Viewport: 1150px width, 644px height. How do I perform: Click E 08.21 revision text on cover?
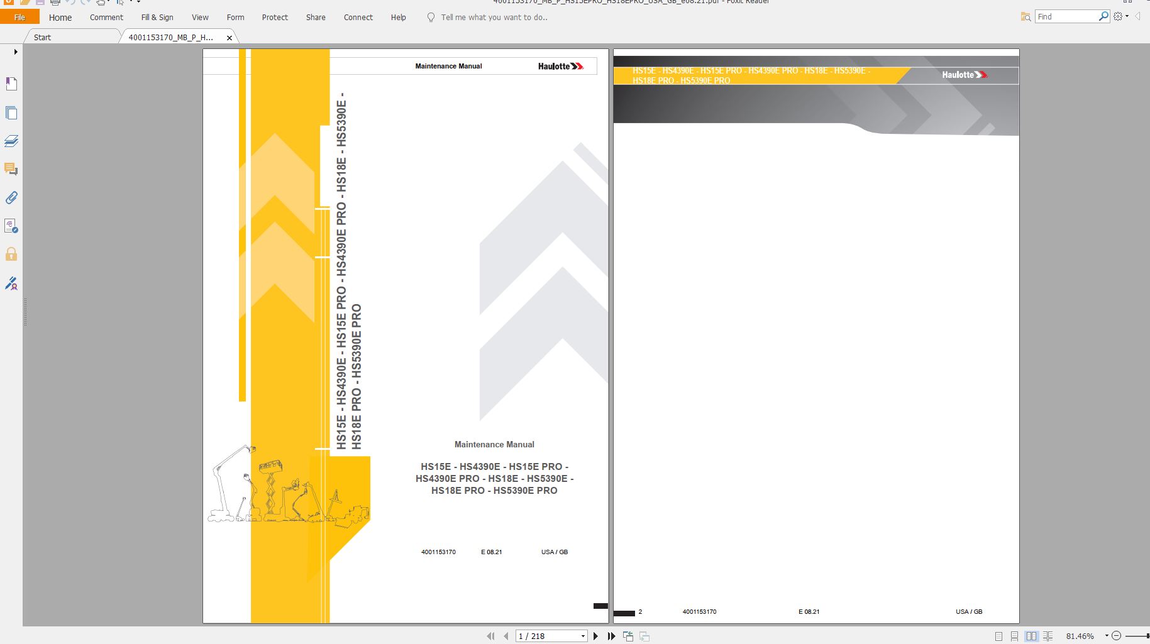492,552
